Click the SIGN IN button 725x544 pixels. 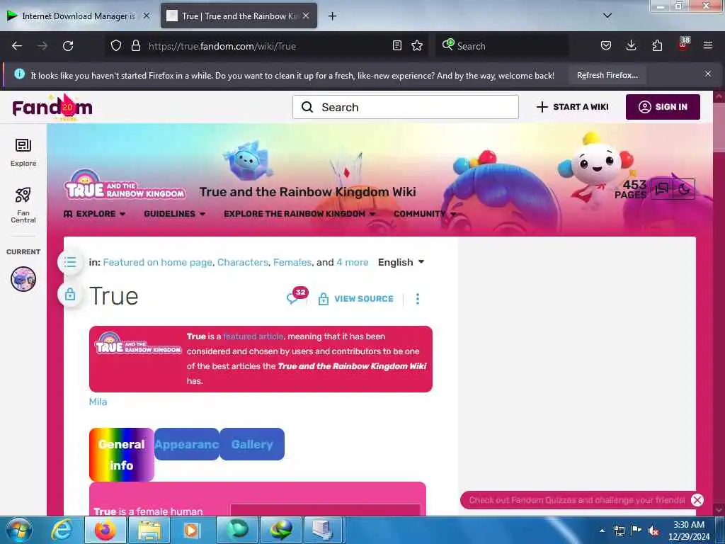tap(663, 107)
